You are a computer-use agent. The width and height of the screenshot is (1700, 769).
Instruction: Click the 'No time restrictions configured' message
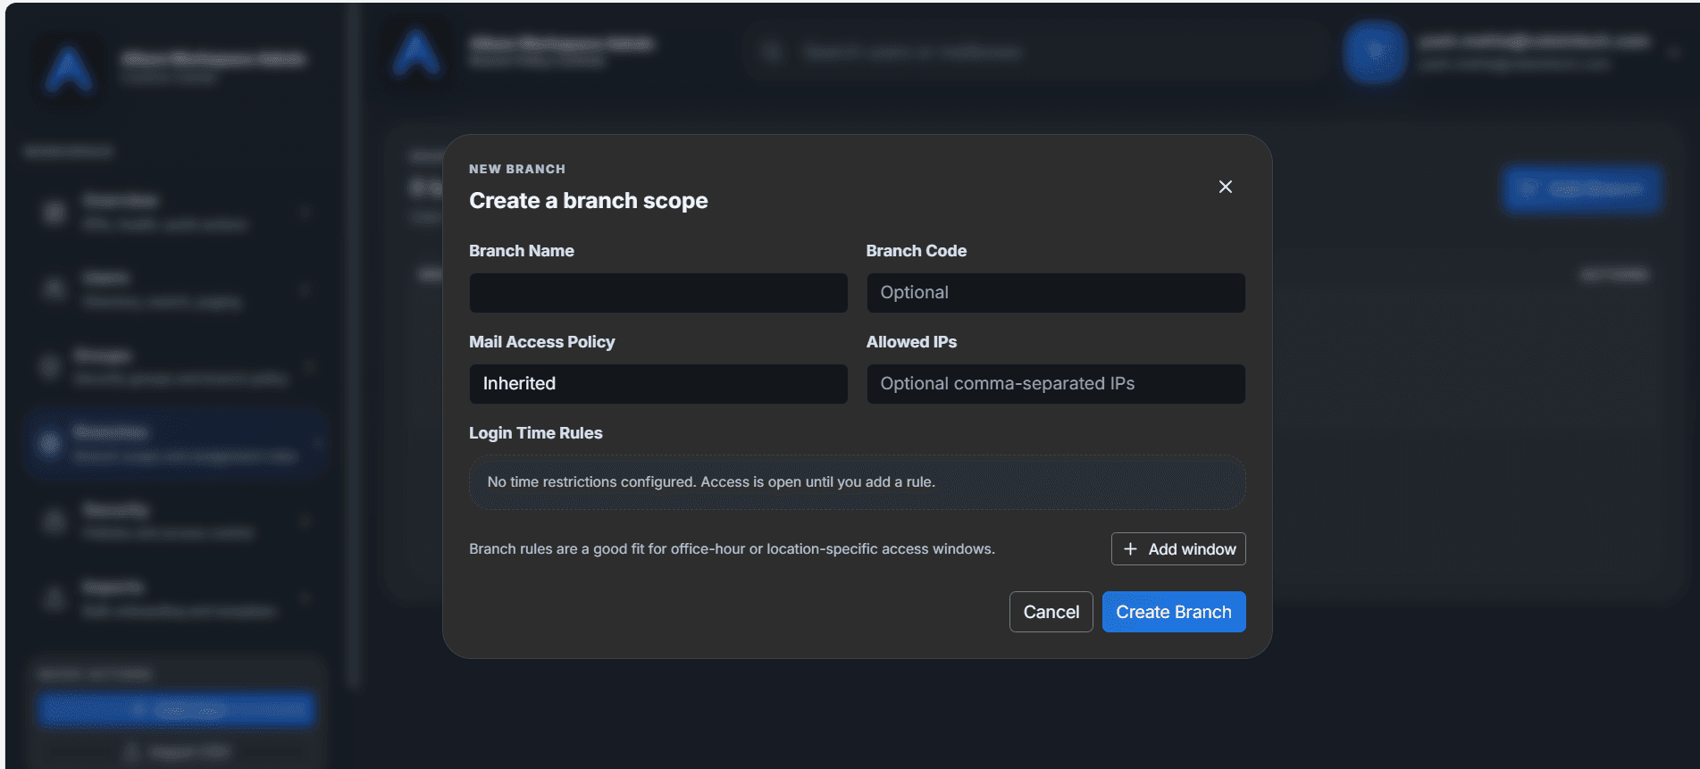coord(711,482)
